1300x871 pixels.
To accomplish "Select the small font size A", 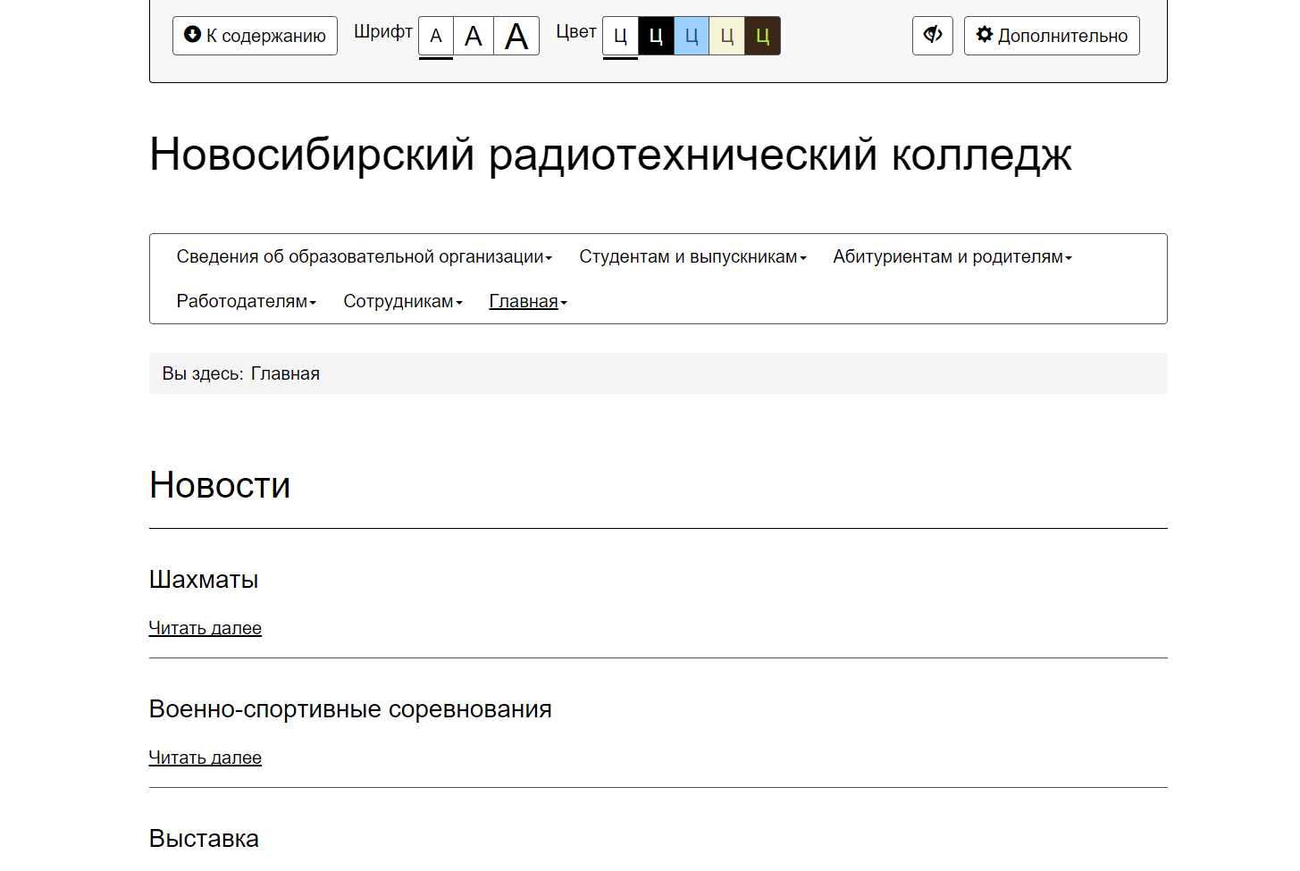I will click(436, 36).
